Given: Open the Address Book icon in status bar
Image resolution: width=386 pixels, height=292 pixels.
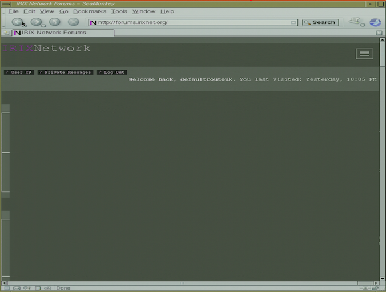Looking at the screenshot, I should pyautogui.click(x=38, y=288).
